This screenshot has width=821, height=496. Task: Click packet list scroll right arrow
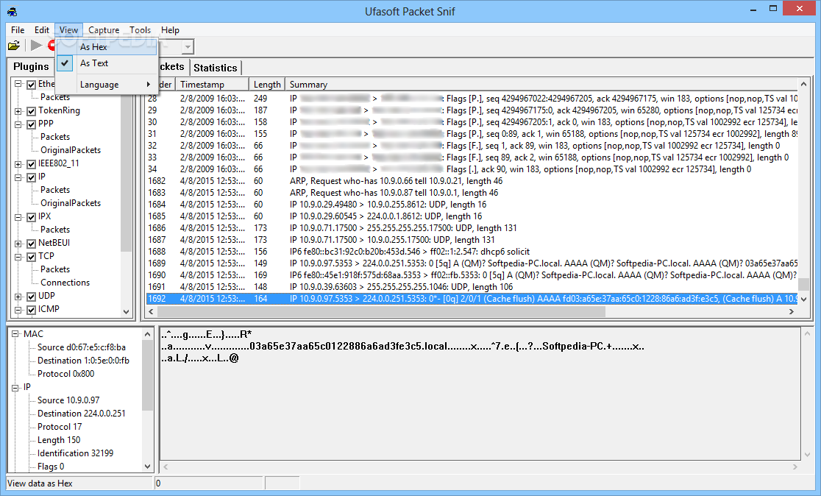(x=791, y=311)
